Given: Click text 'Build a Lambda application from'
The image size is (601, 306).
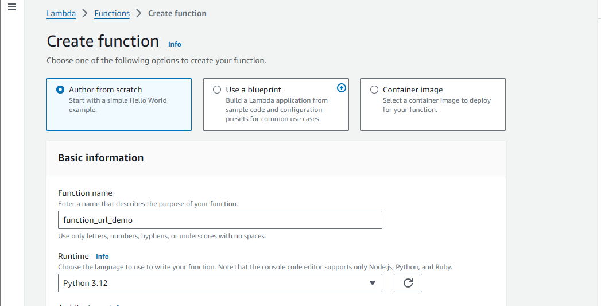Looking at the screenshot, I should (x=276, y=100).
